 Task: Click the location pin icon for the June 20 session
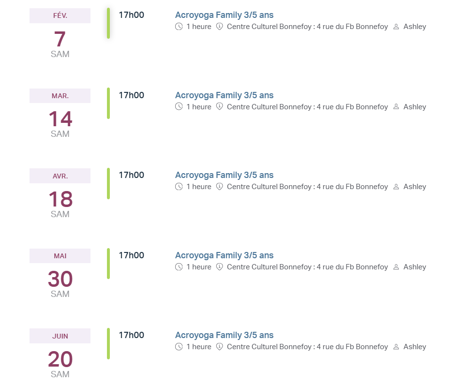pyautogui.click(x=219, y=347)
